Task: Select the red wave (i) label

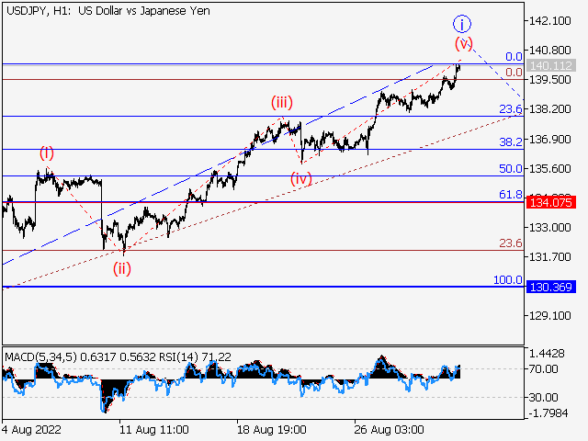Action: 47,153
